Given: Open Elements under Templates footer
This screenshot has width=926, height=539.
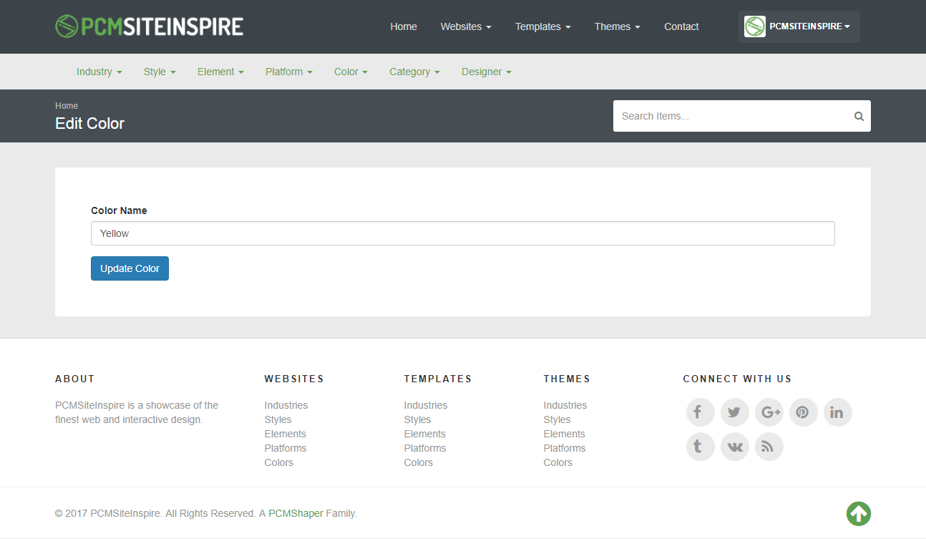Looking at the screenshot, I should [x=424, y=434].
